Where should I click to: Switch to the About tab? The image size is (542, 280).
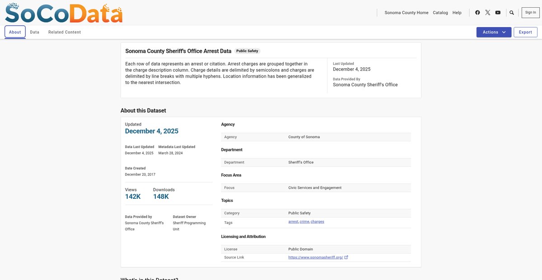pos(15,32)
